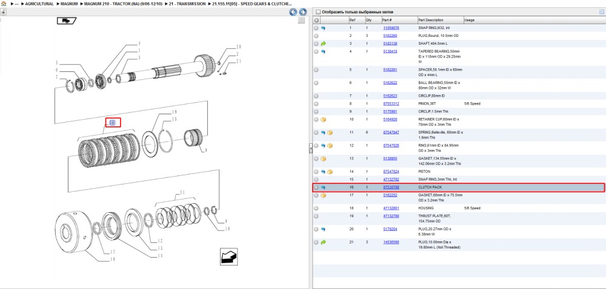Click the document export icon under home
Image resolution: width=606 pixels, height=289 pixels.
4,11
